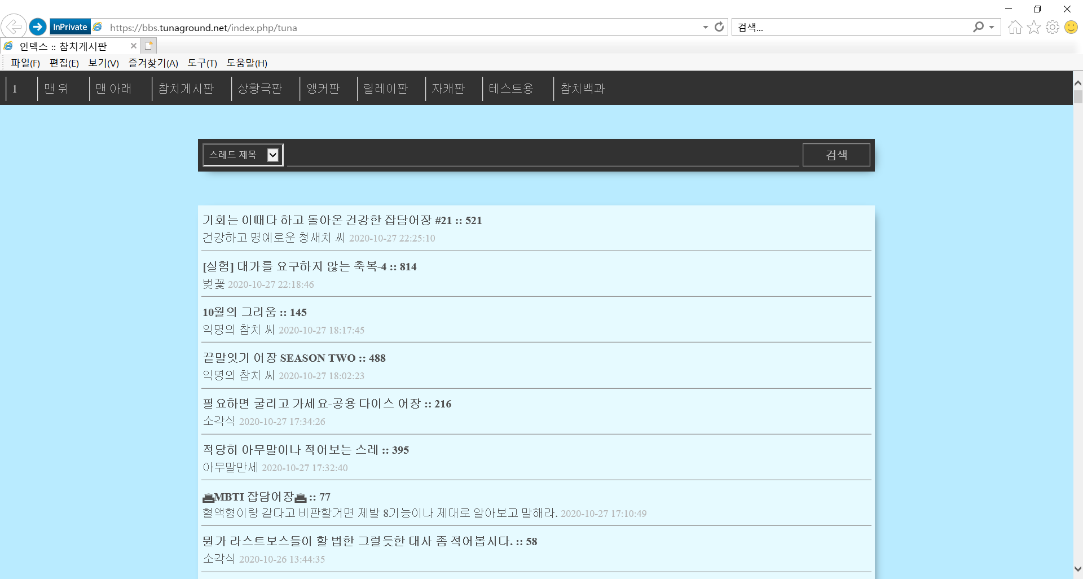Image resolution: width=1083 pixels, height=579 pixels.
Task: Click the browser back arrow button
Action: point(14,27)
